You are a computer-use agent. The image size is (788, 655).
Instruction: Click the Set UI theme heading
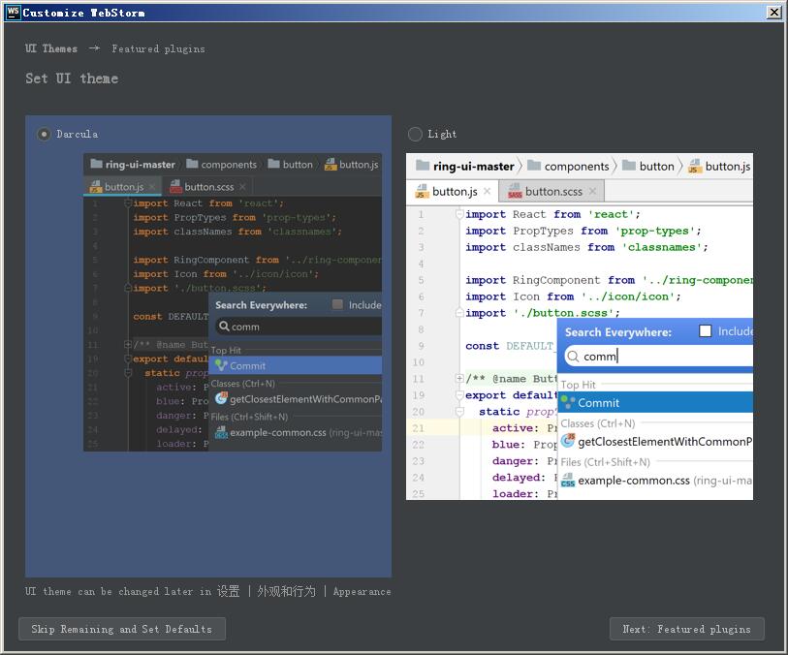[72, 78]
